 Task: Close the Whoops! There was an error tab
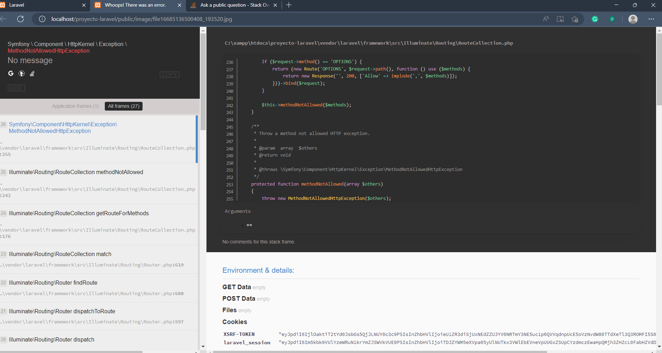[180, 5]
